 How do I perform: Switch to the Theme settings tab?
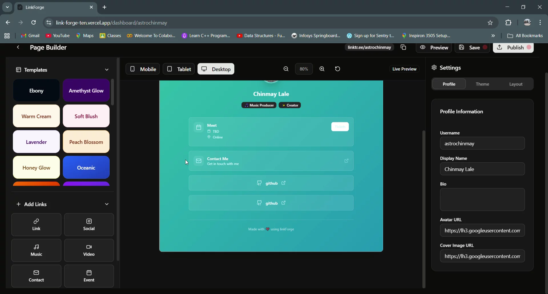[483, 84]
